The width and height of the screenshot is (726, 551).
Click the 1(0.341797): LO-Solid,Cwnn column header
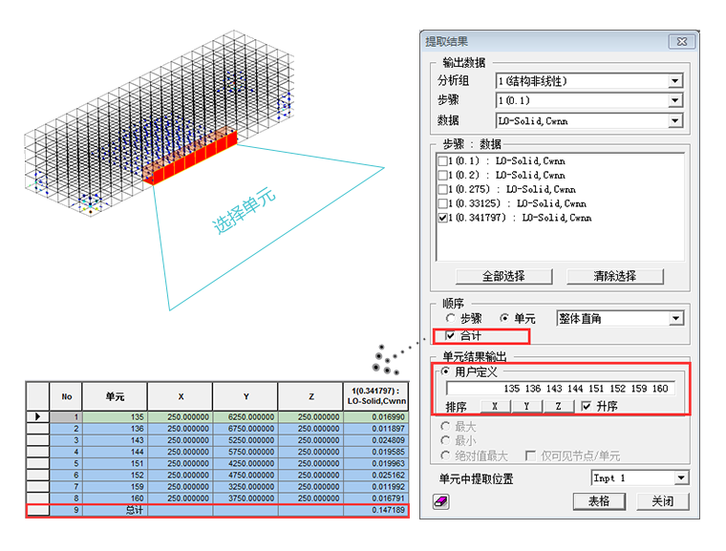pyautogui.click(x=376, y=397)
